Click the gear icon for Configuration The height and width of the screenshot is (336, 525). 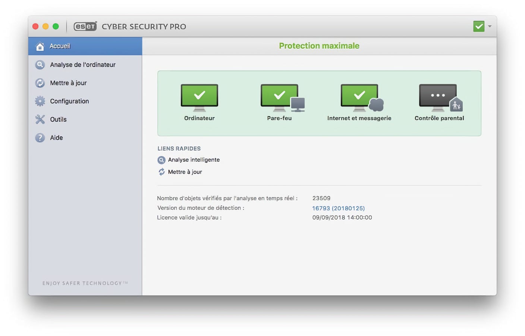tap(40, 101)
